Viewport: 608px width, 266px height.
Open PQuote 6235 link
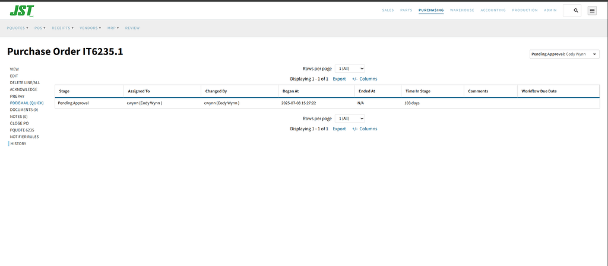22,130
